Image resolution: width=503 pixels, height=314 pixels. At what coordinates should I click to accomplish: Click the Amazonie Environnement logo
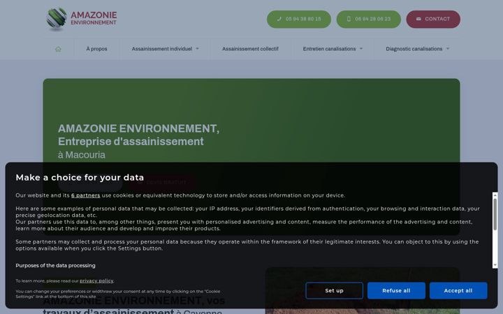point(82,19)
